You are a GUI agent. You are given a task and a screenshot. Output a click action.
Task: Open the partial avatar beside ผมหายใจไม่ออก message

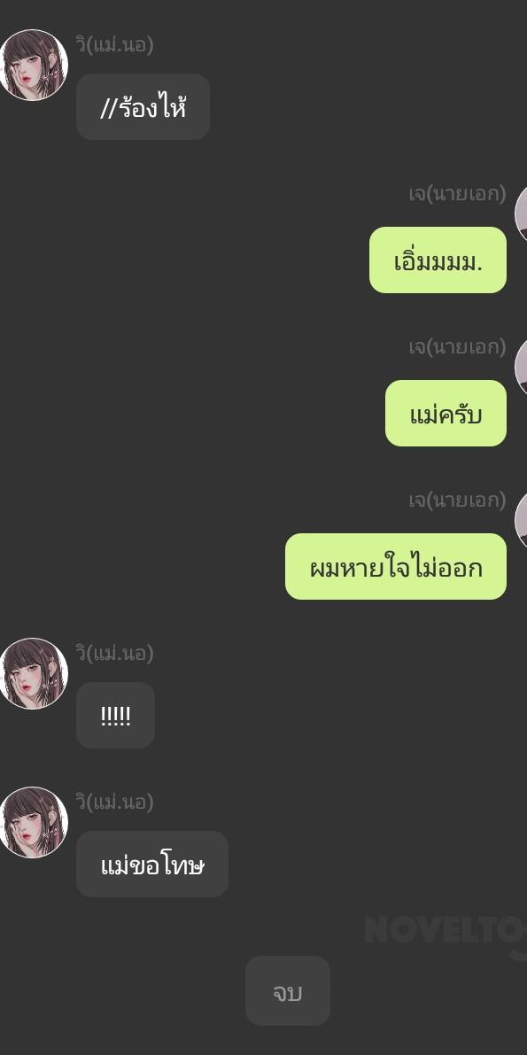coord(521,521)
